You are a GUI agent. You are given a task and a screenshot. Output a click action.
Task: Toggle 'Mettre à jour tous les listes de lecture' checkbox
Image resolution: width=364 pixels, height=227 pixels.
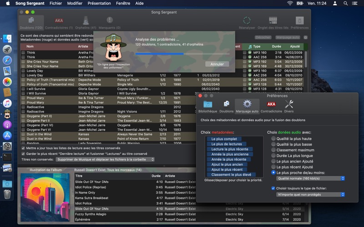tap(23, 148)
